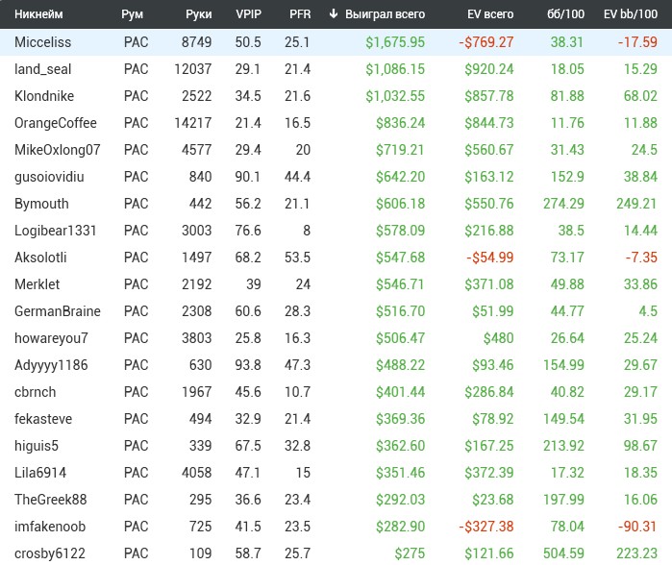Sort by Никнейм column header
This screenshot has width=672, height=565.
[x=38, y=14]
